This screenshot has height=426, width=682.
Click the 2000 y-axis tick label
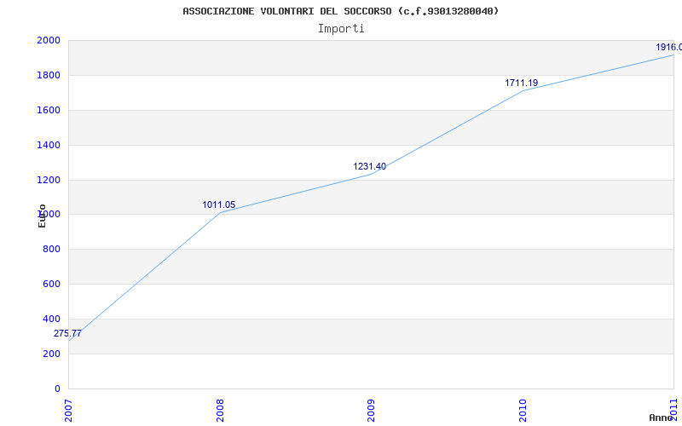click(49, 40)
